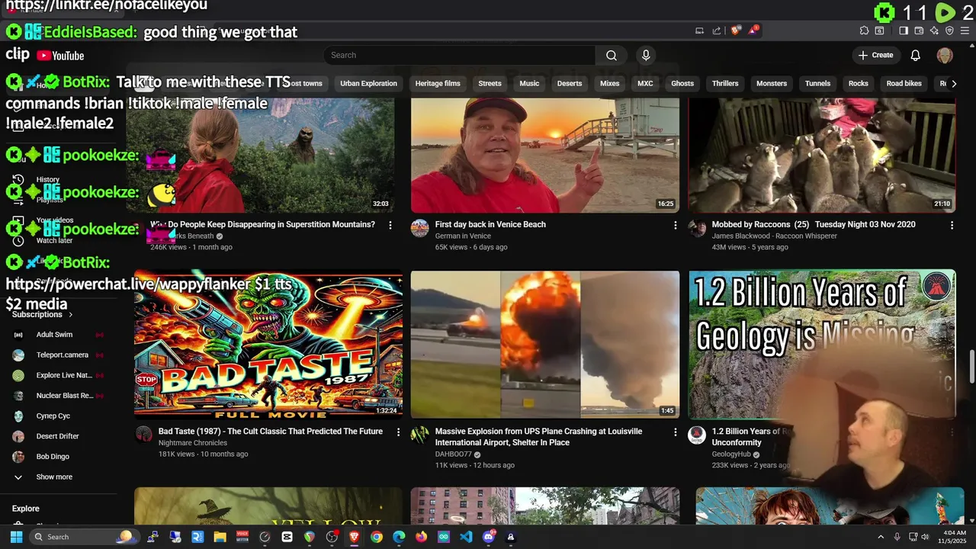
Task: Open options menu for Superstition Mountains video
Action: click(x=390, y=225)
